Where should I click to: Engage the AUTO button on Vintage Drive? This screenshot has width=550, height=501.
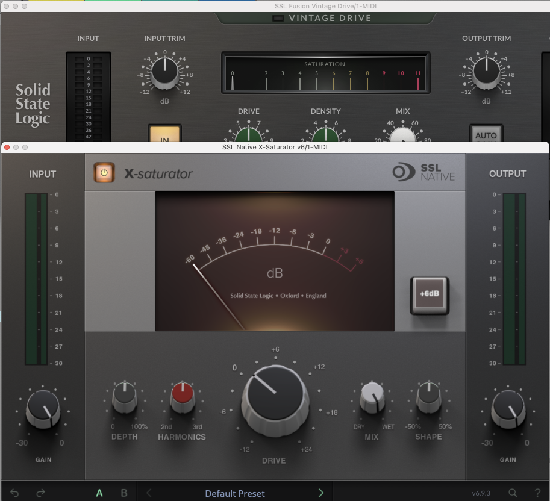(x=486, y=135)
